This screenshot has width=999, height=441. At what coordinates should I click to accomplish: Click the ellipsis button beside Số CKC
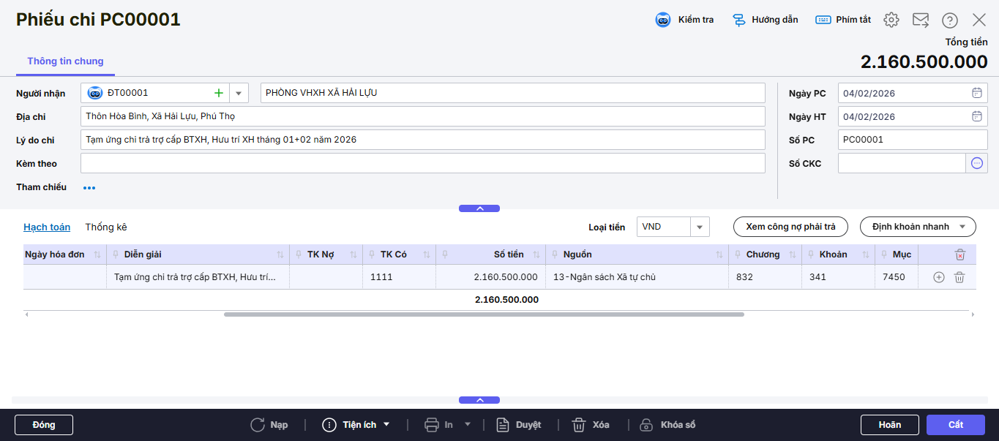tap(976, 163)
